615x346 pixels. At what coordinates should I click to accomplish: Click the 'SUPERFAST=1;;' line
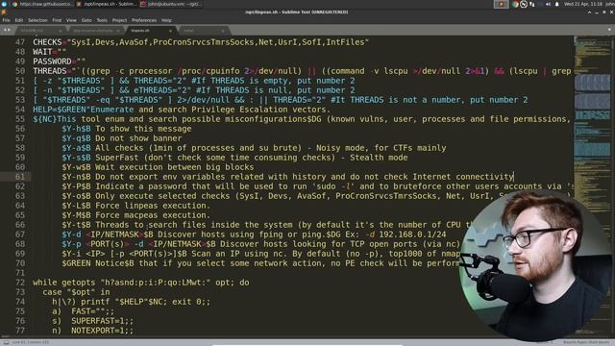[92, 321]
